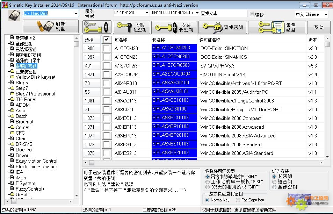333x214 pixels.
Task: Open the yellow disk (黄色磁盘) button
Action: (x=277, y=27)
